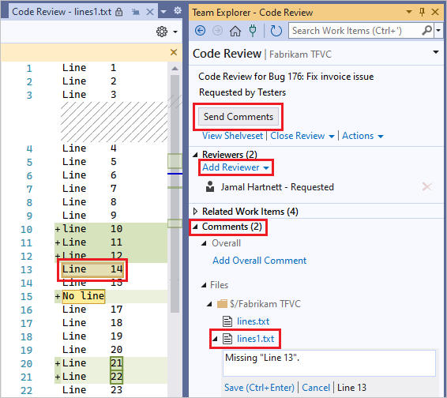
Task: Select highlighted 'Line 14' text in editor
Action: click(x=92, y=269)
